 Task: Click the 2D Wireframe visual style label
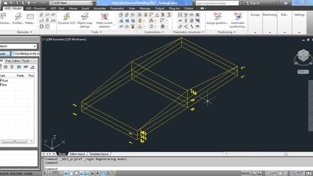76,39
